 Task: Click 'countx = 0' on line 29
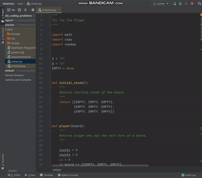[68, 150]
